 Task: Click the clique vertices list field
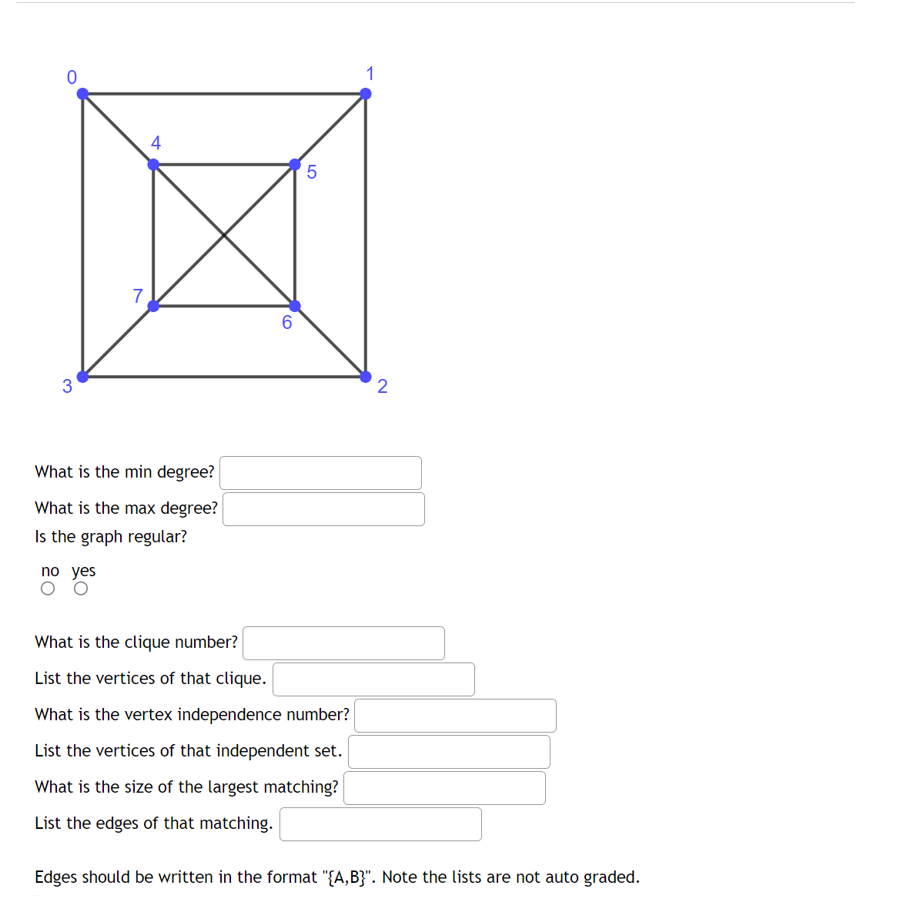point(373,679)
